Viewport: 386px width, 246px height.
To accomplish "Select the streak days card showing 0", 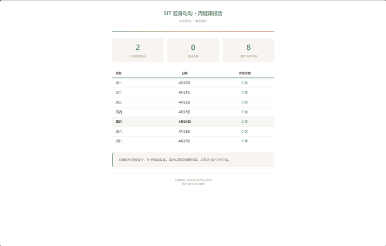I will click(193, 50).
